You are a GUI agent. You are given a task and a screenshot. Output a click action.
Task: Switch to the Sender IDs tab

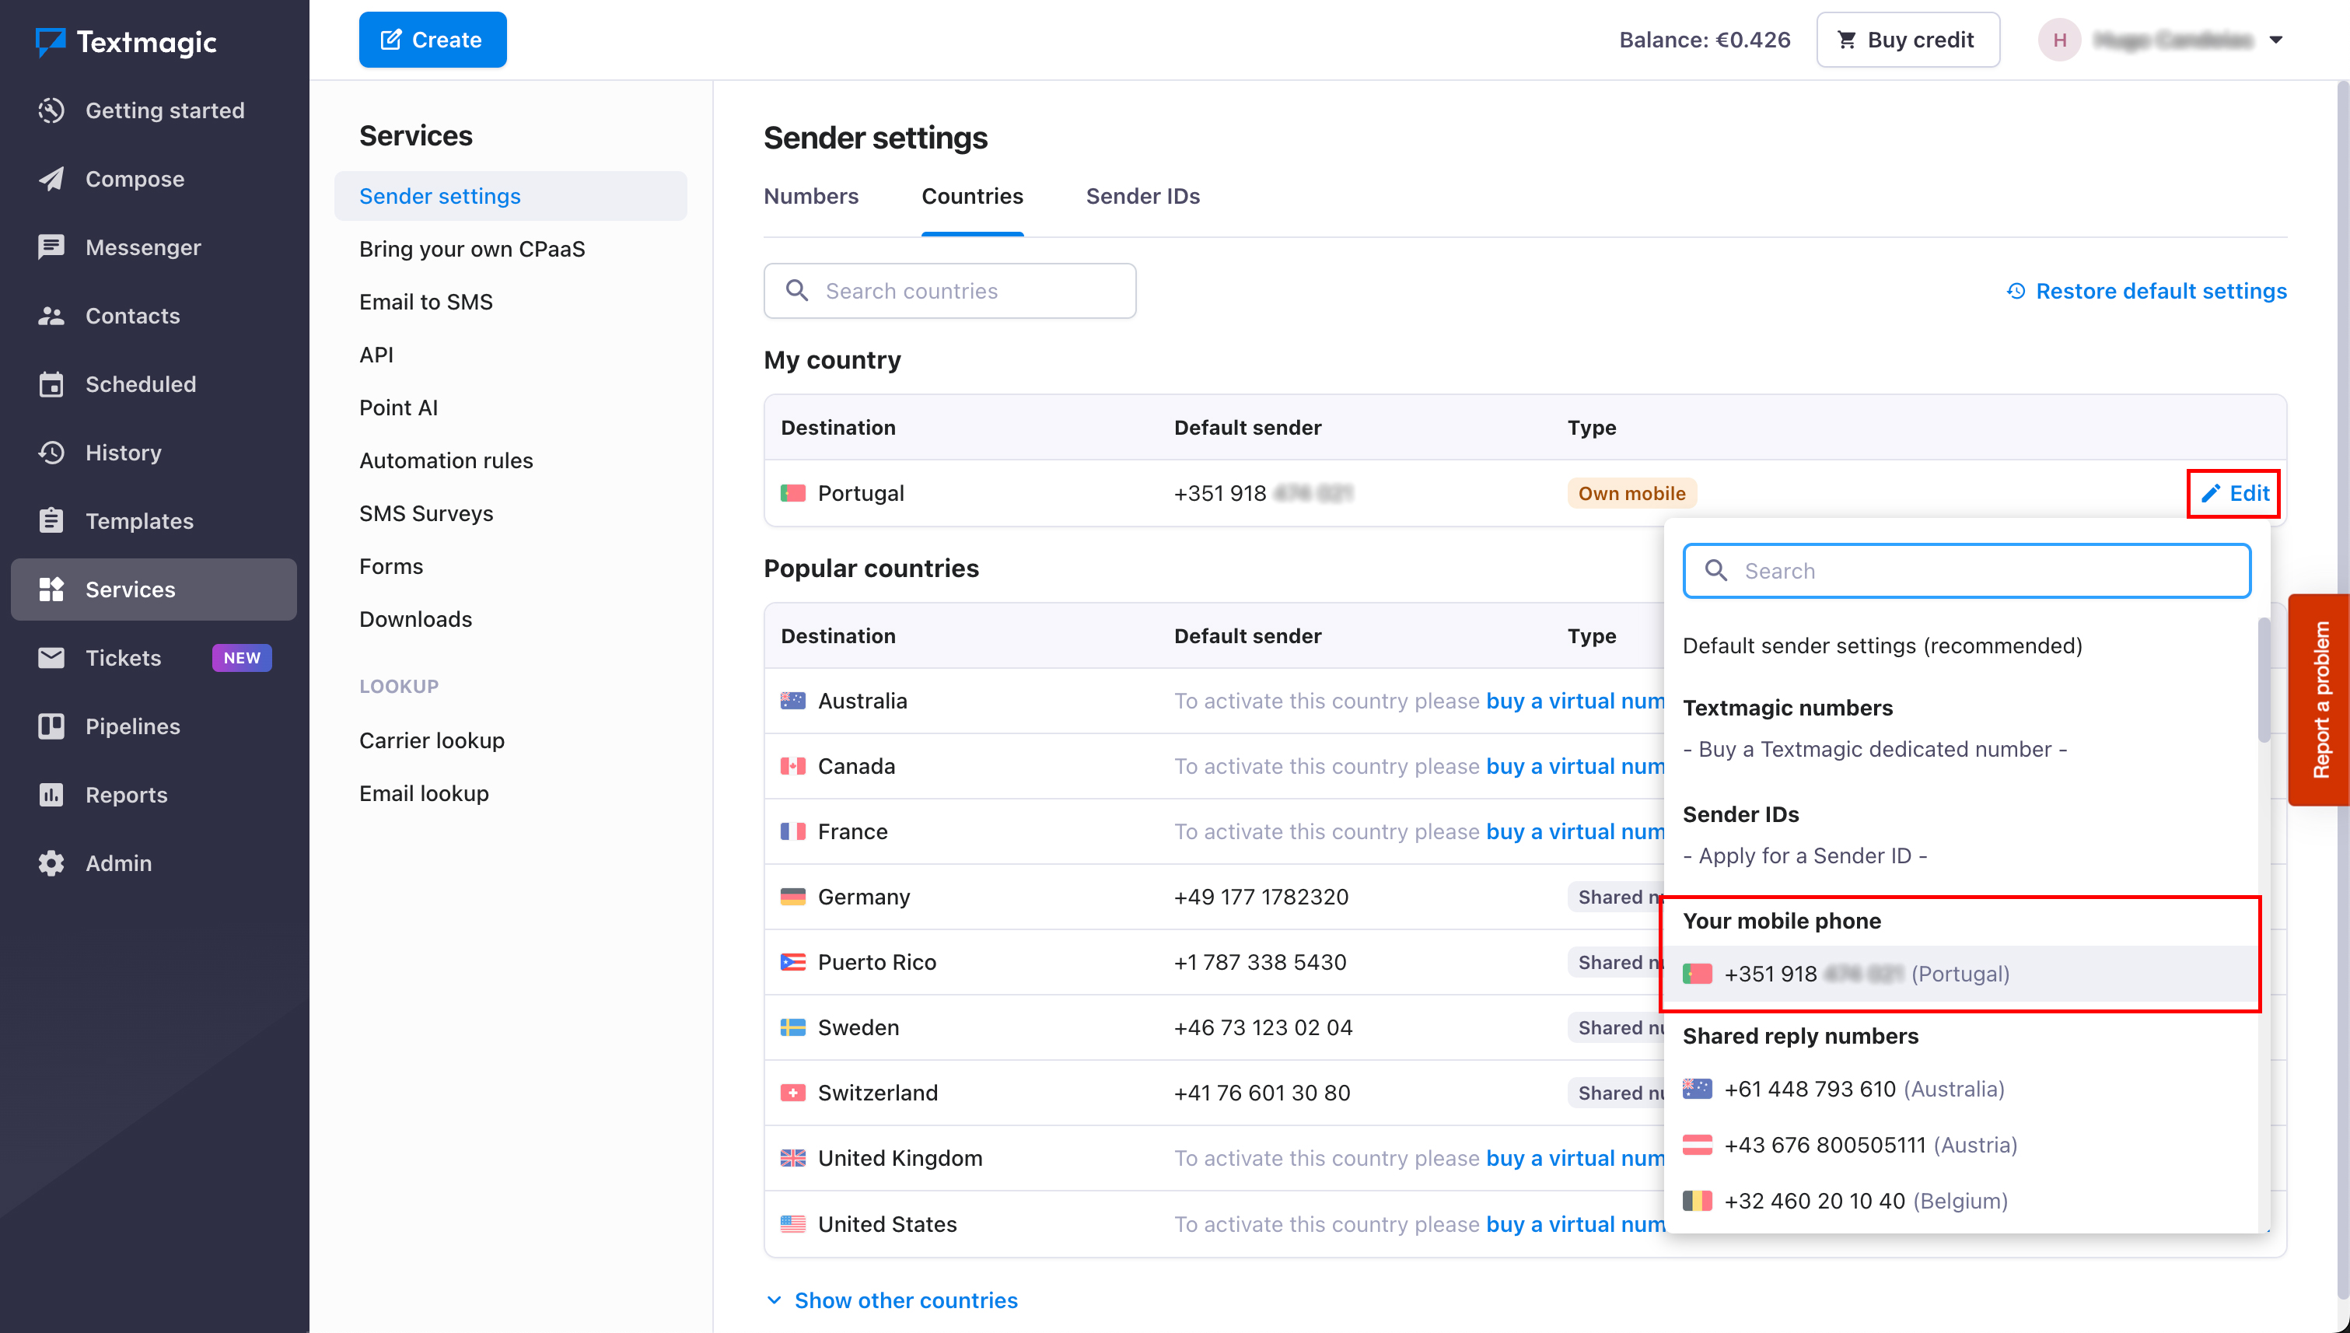coord(1142,196)
